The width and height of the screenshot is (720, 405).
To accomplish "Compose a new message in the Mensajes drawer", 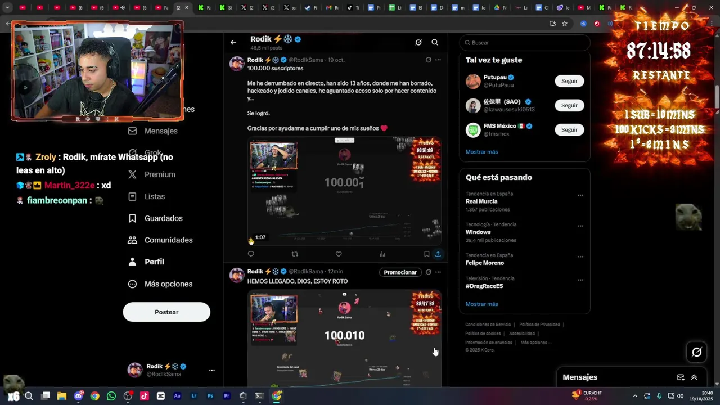I will click(681, 377).
